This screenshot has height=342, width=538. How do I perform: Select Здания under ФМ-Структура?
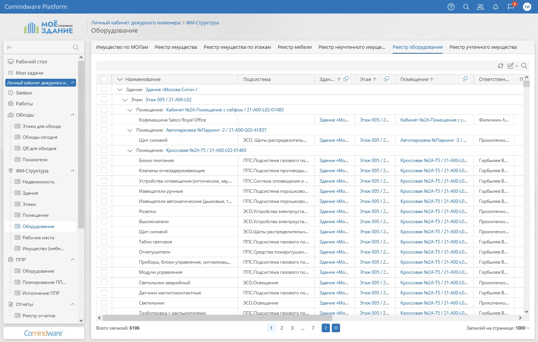[30, 193]
